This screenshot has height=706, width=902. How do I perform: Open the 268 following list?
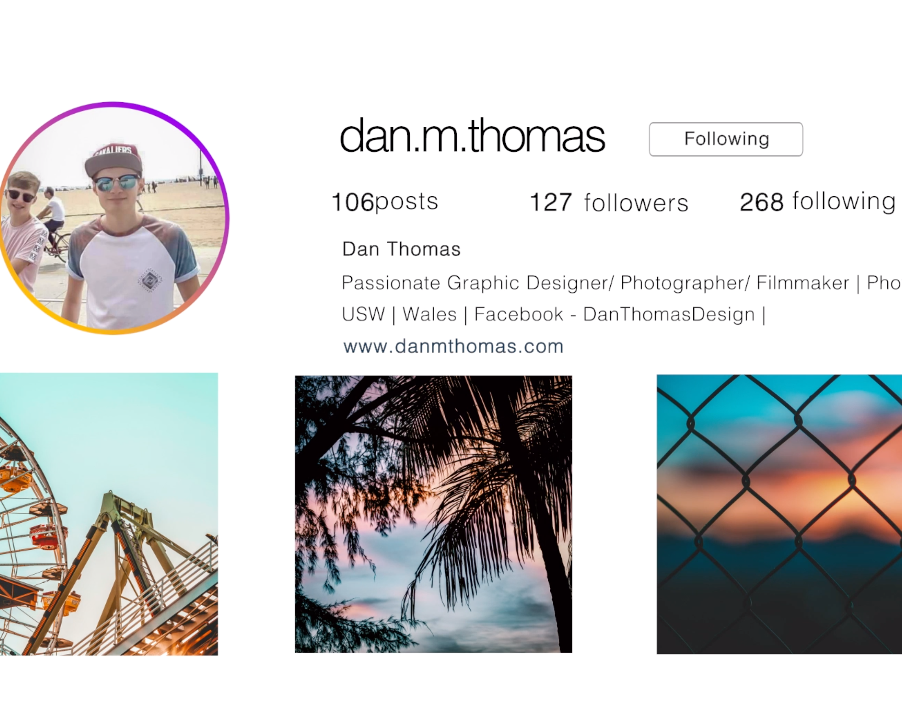[817, 202]
